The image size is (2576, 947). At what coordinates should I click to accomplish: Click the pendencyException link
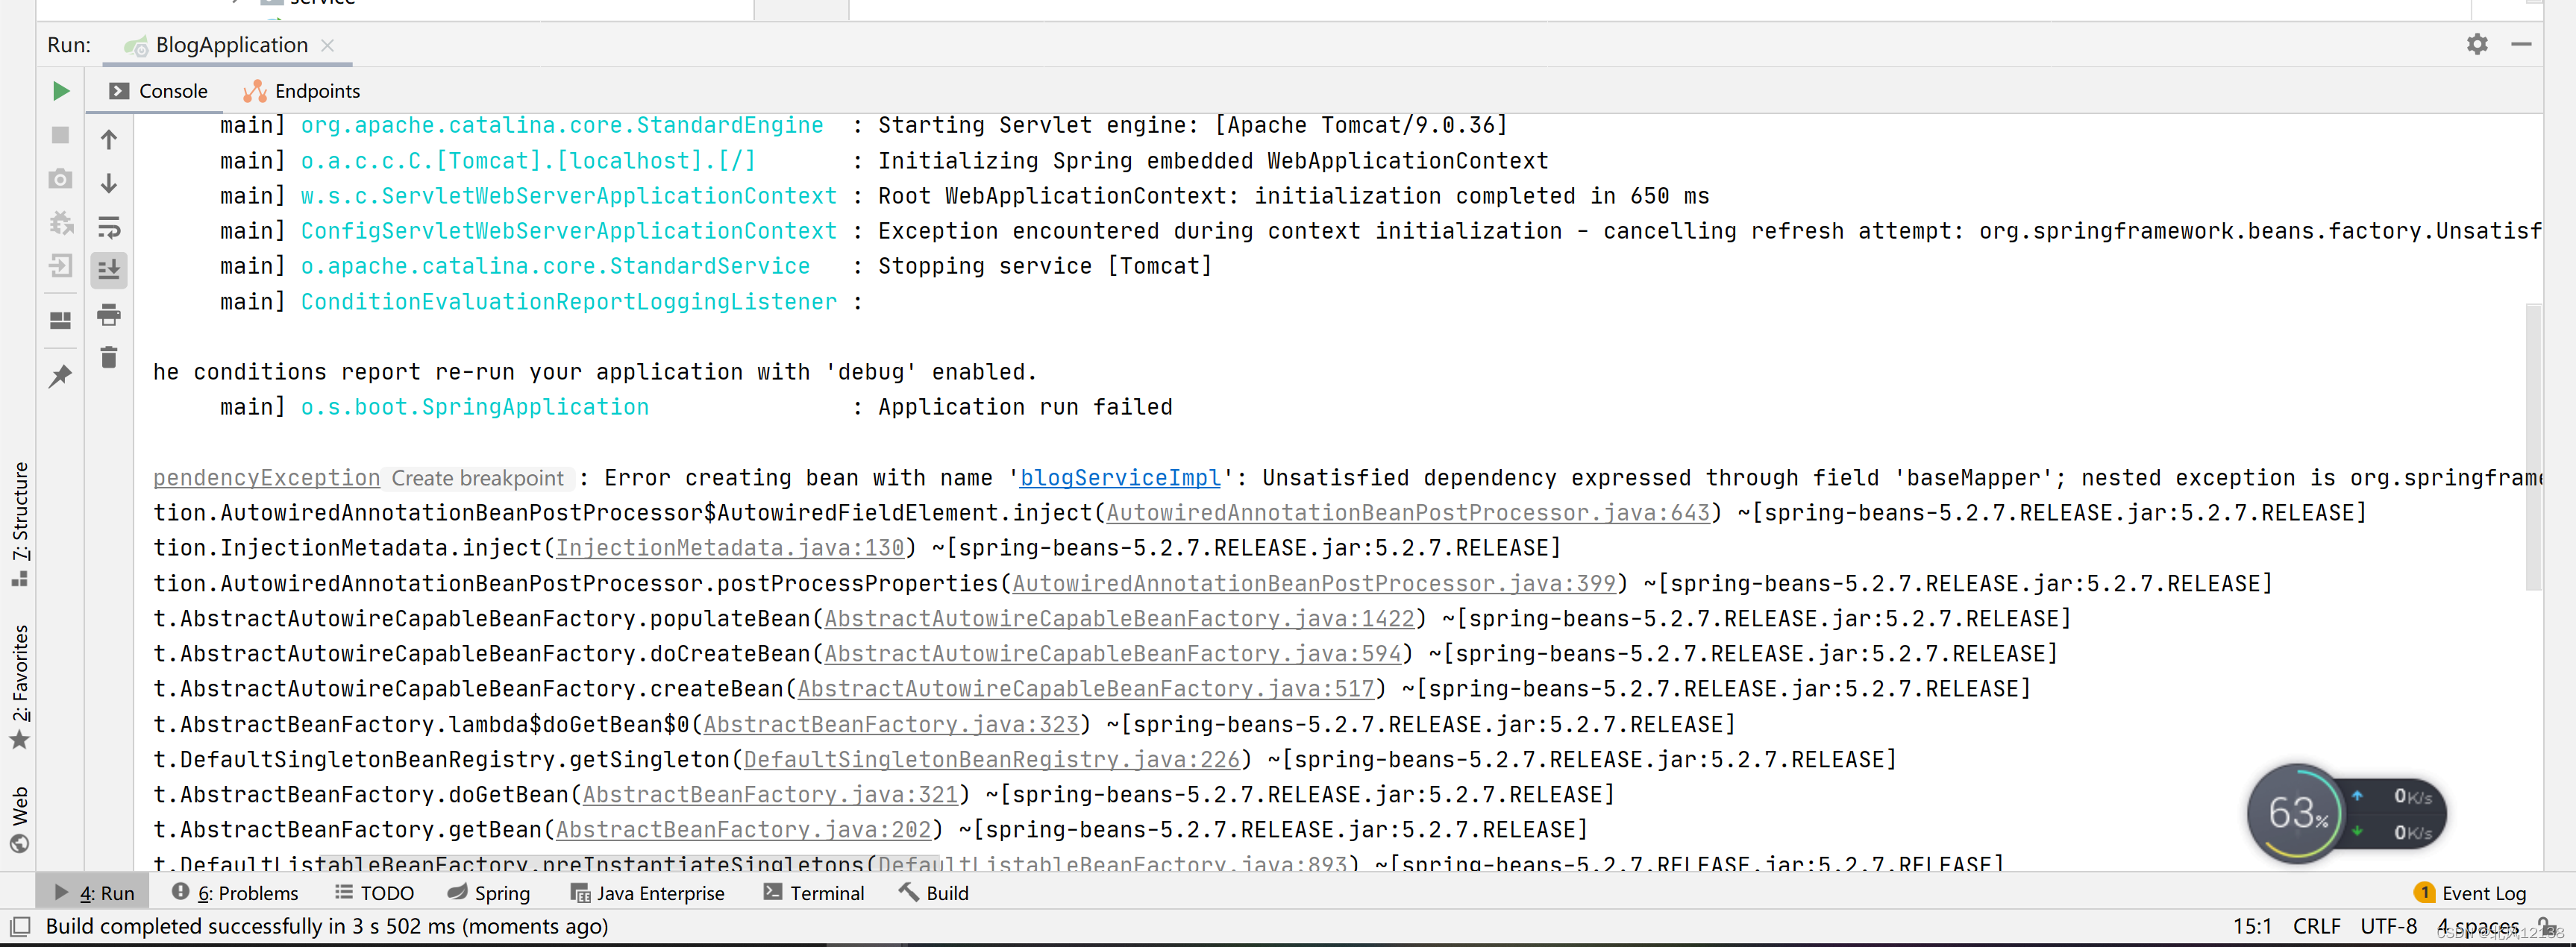(266, 478)
